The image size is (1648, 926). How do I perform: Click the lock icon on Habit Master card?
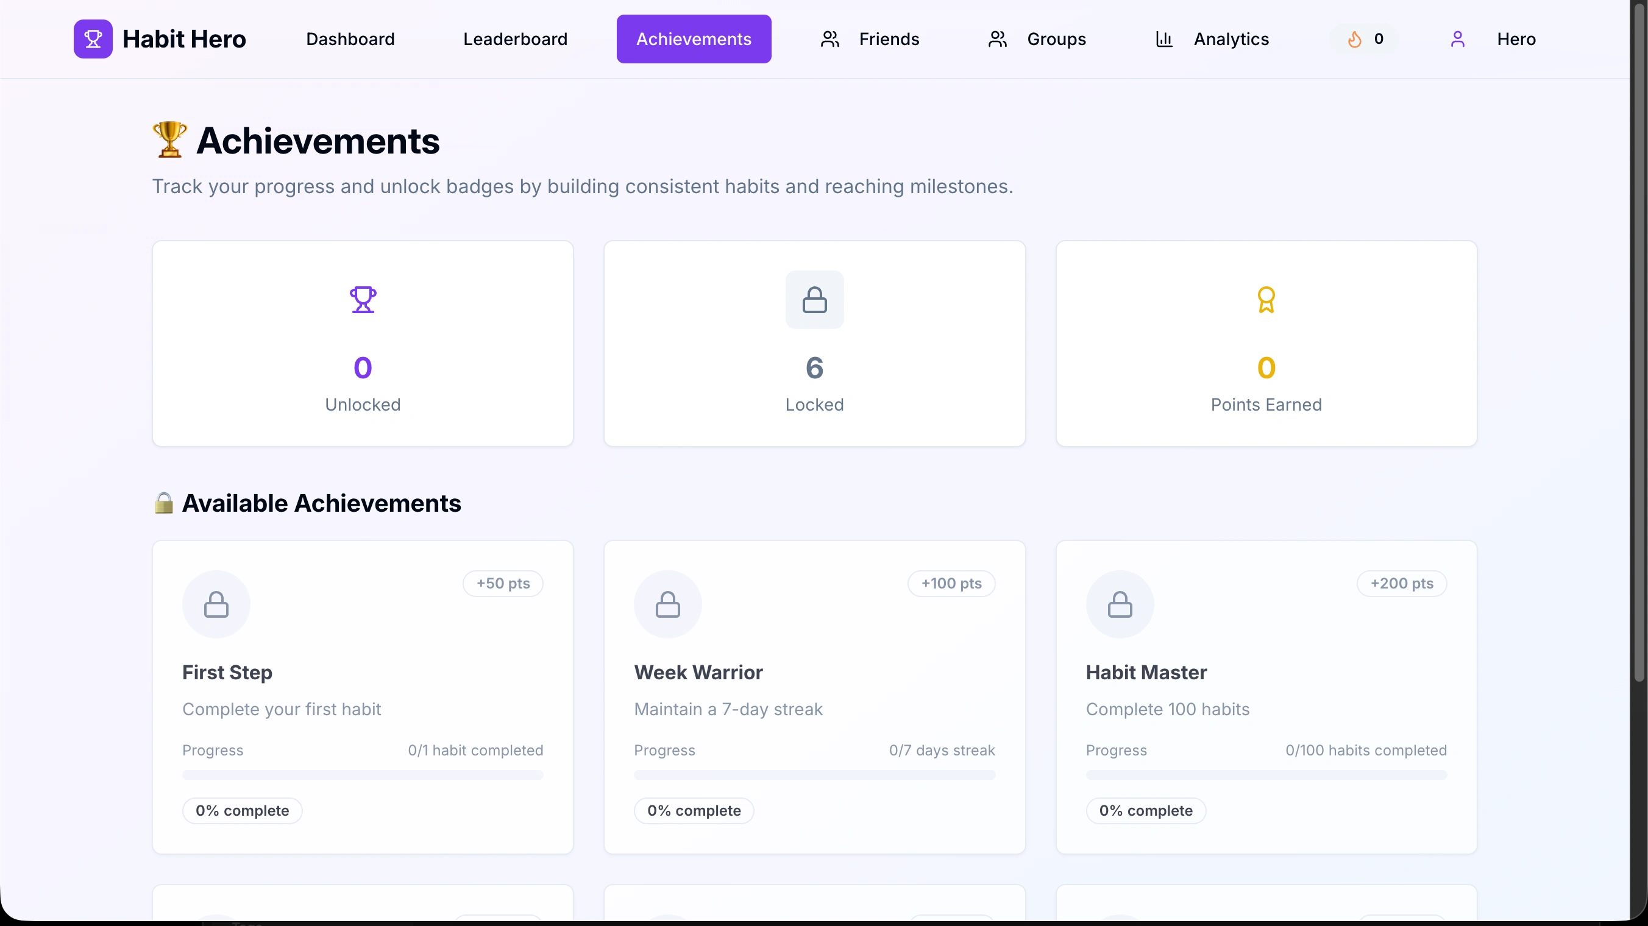pos(1120,604)
